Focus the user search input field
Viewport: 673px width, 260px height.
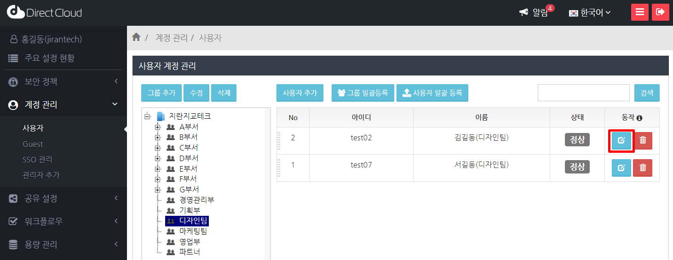pyautogui.click(x=584, y=93)
